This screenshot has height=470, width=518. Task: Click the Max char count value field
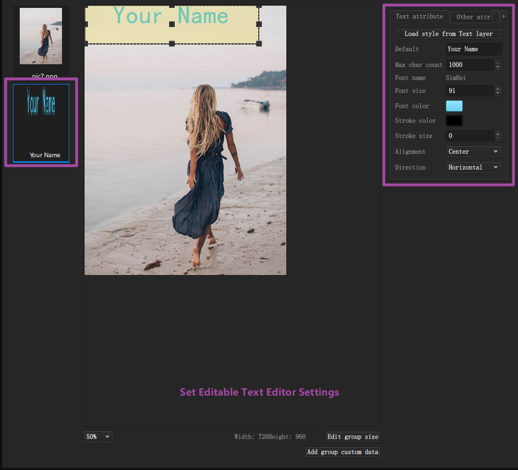click(x=470, y=65)
